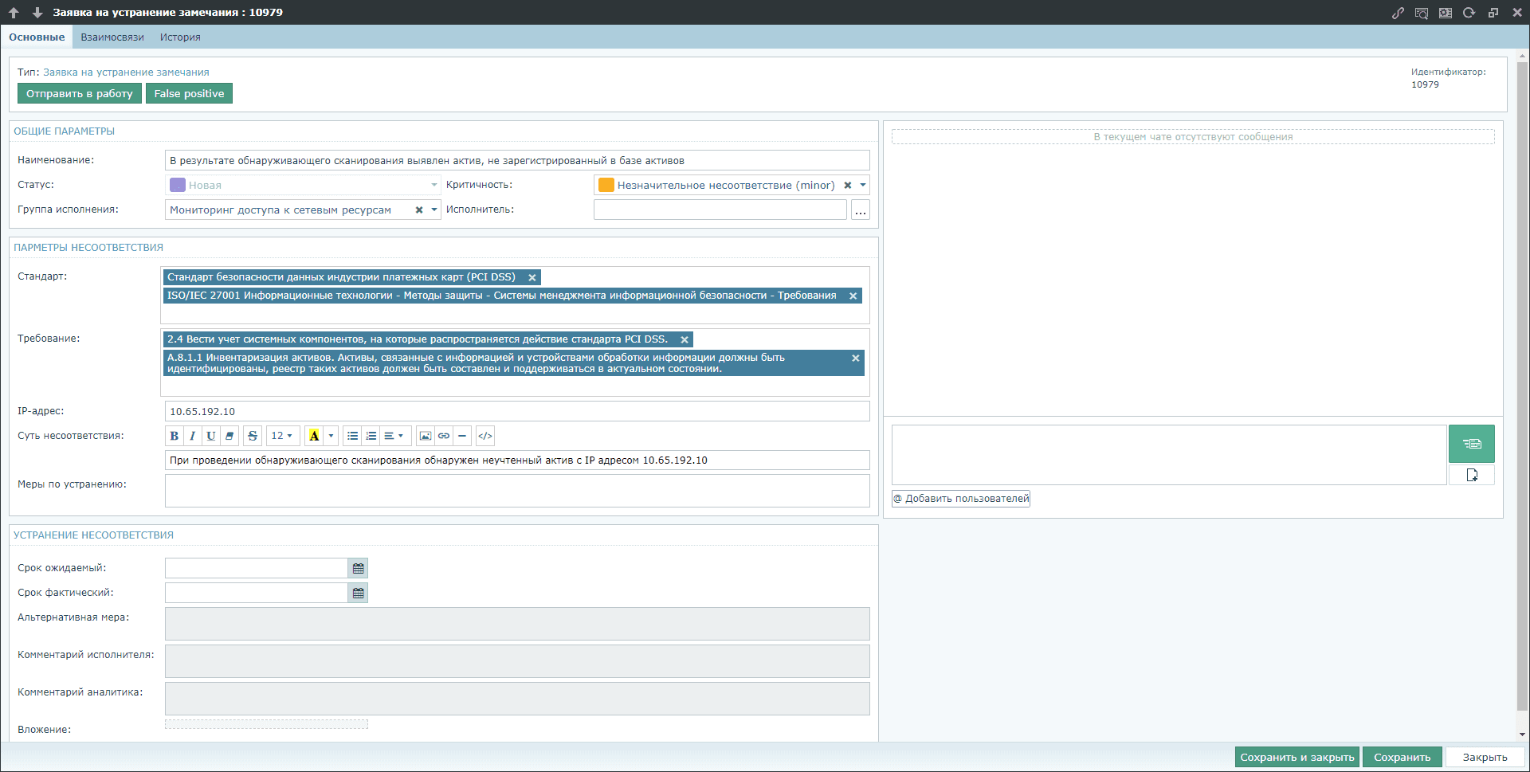Clear formatting with eraser icon
This screenshot has width=1530, height=772.
[x=229, y=436]
